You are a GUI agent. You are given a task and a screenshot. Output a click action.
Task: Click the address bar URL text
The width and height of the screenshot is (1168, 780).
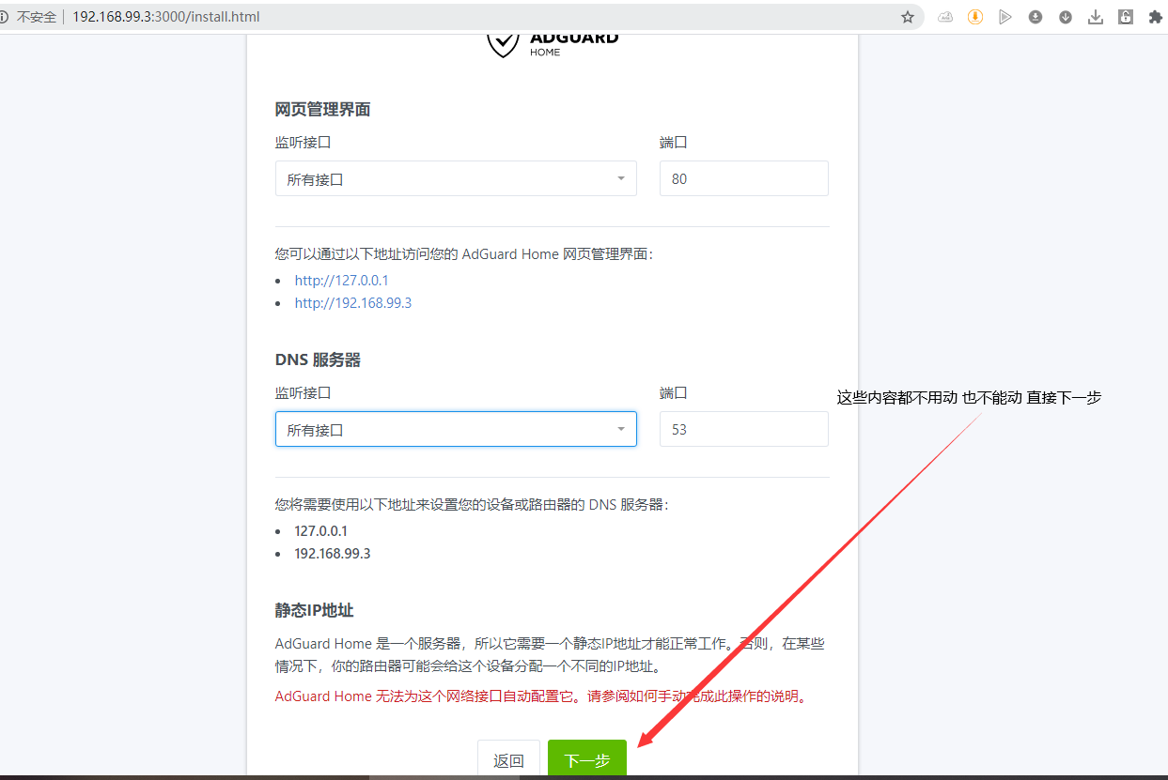click(166, 17)
